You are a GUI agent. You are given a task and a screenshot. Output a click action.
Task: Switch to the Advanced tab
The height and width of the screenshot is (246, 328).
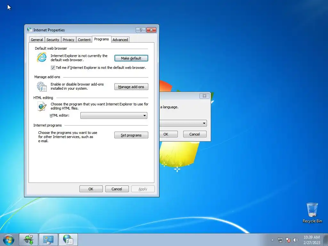tap(120, 40)
